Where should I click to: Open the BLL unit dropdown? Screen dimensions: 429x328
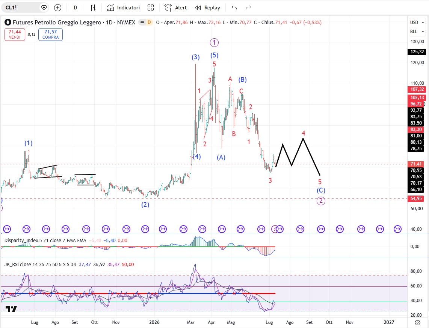417,32
